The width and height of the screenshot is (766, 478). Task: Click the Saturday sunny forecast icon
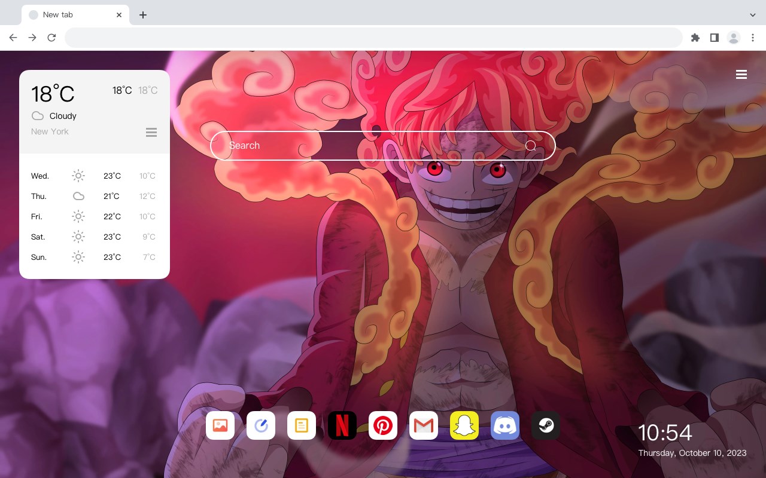[x=78, y=237]
